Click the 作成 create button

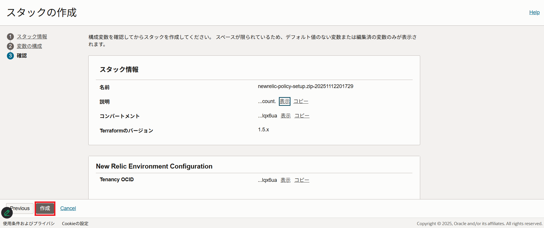click(x=45, y=208)
